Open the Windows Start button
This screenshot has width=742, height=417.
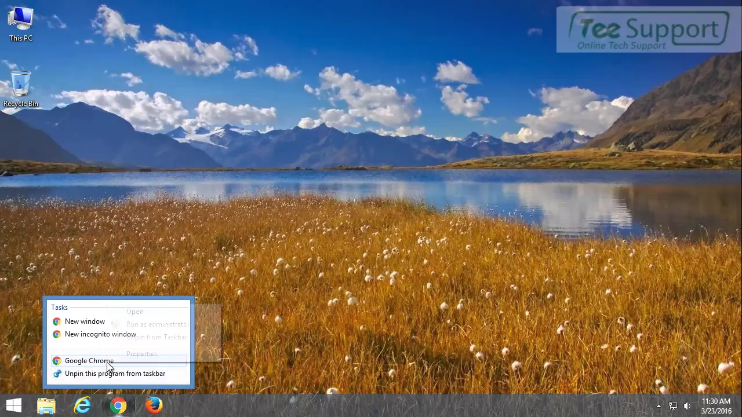pyautogui.click(x=13, y=405)
